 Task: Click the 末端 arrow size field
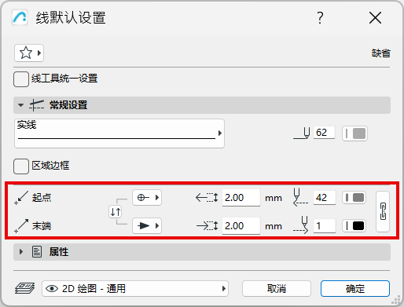(x=241, y=226)
